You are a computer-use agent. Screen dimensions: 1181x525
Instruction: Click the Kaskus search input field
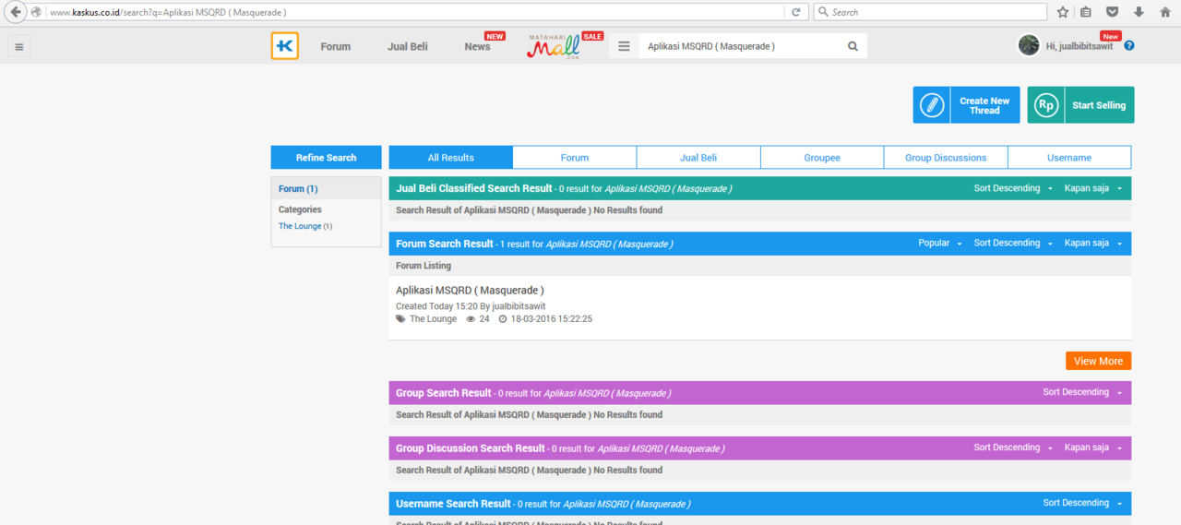click(x=741, y=46)
